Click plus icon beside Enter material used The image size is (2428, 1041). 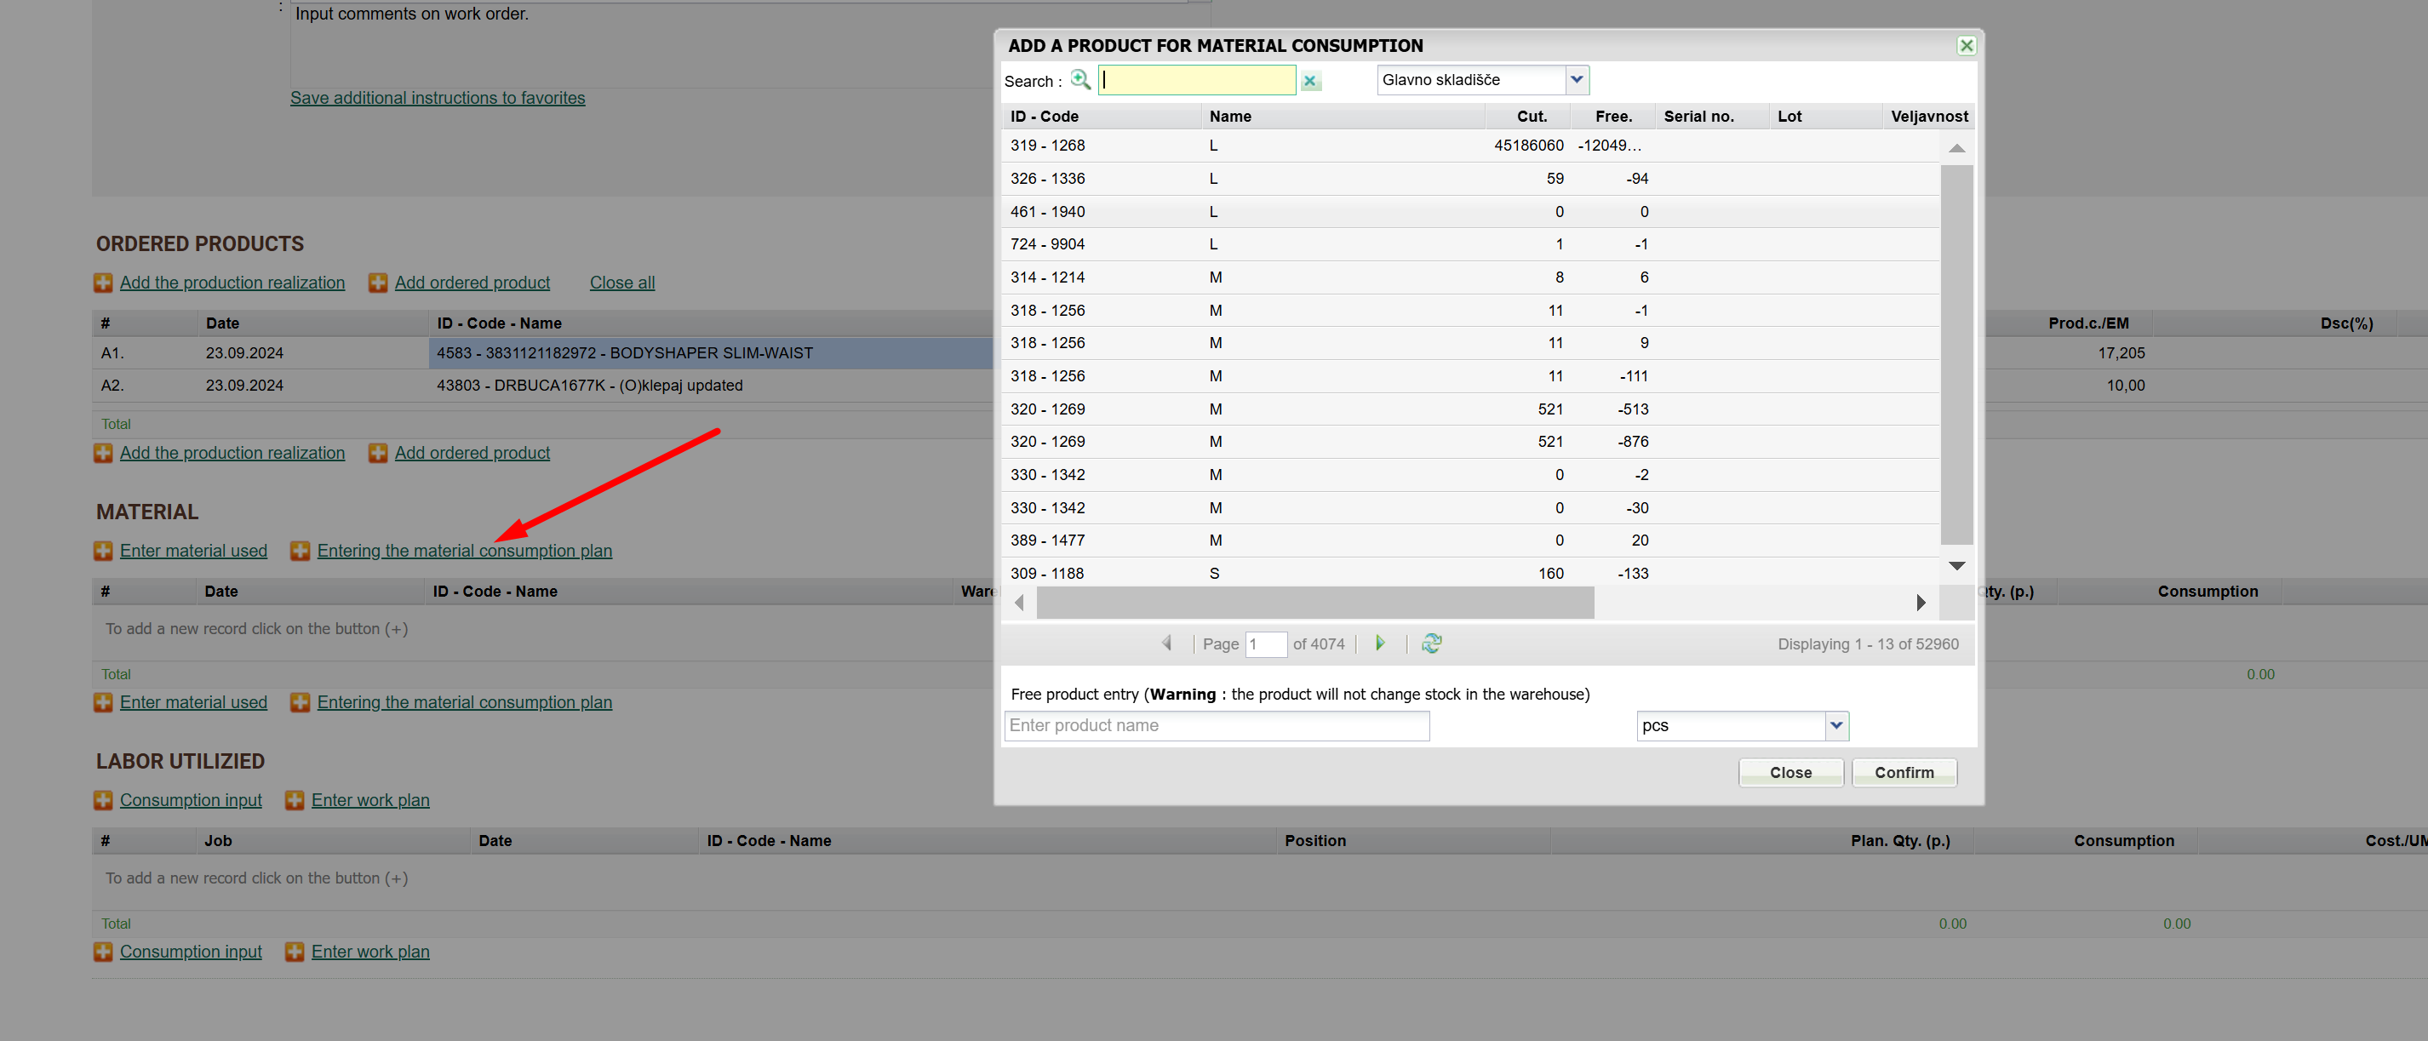(x=103, y=551)
